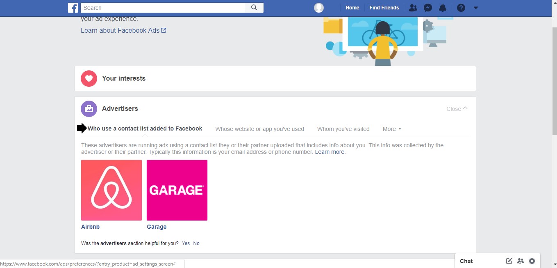This screenshot has width=557, height=268.
Task: Answer No to advertisers section helpful
Action: click(196, 243)
